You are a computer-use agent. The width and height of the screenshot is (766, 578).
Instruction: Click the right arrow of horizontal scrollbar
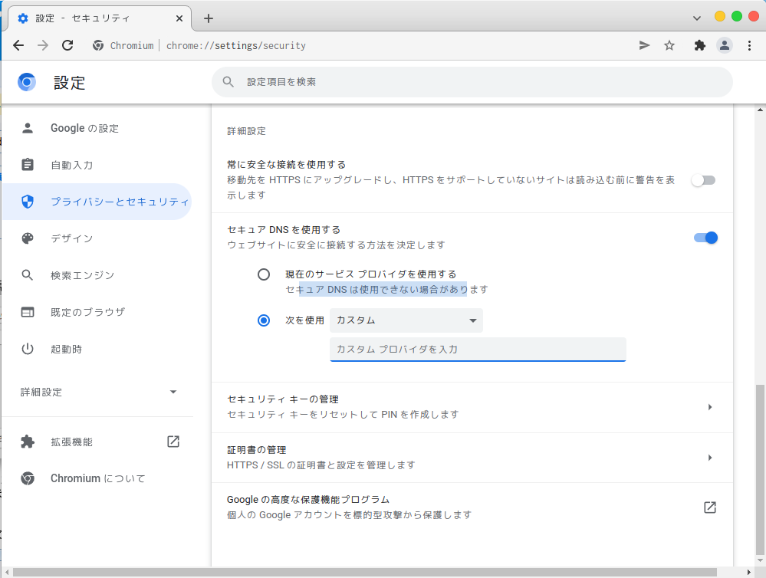pos(749,572)
